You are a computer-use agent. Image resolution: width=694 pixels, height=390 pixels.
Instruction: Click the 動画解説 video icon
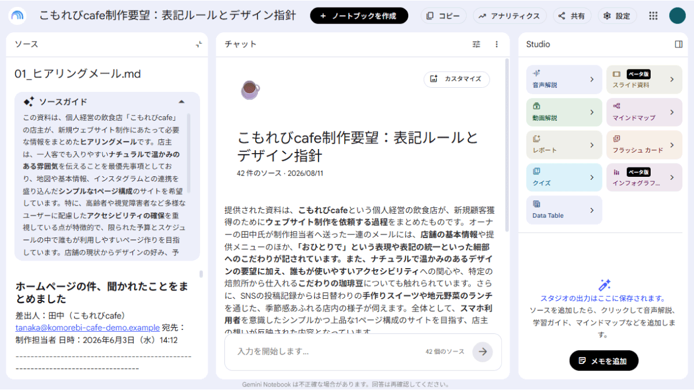[537, 106]
